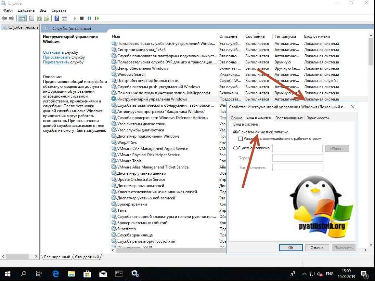Open the Вид menu

pyautogui.click(x=43, y=10)
